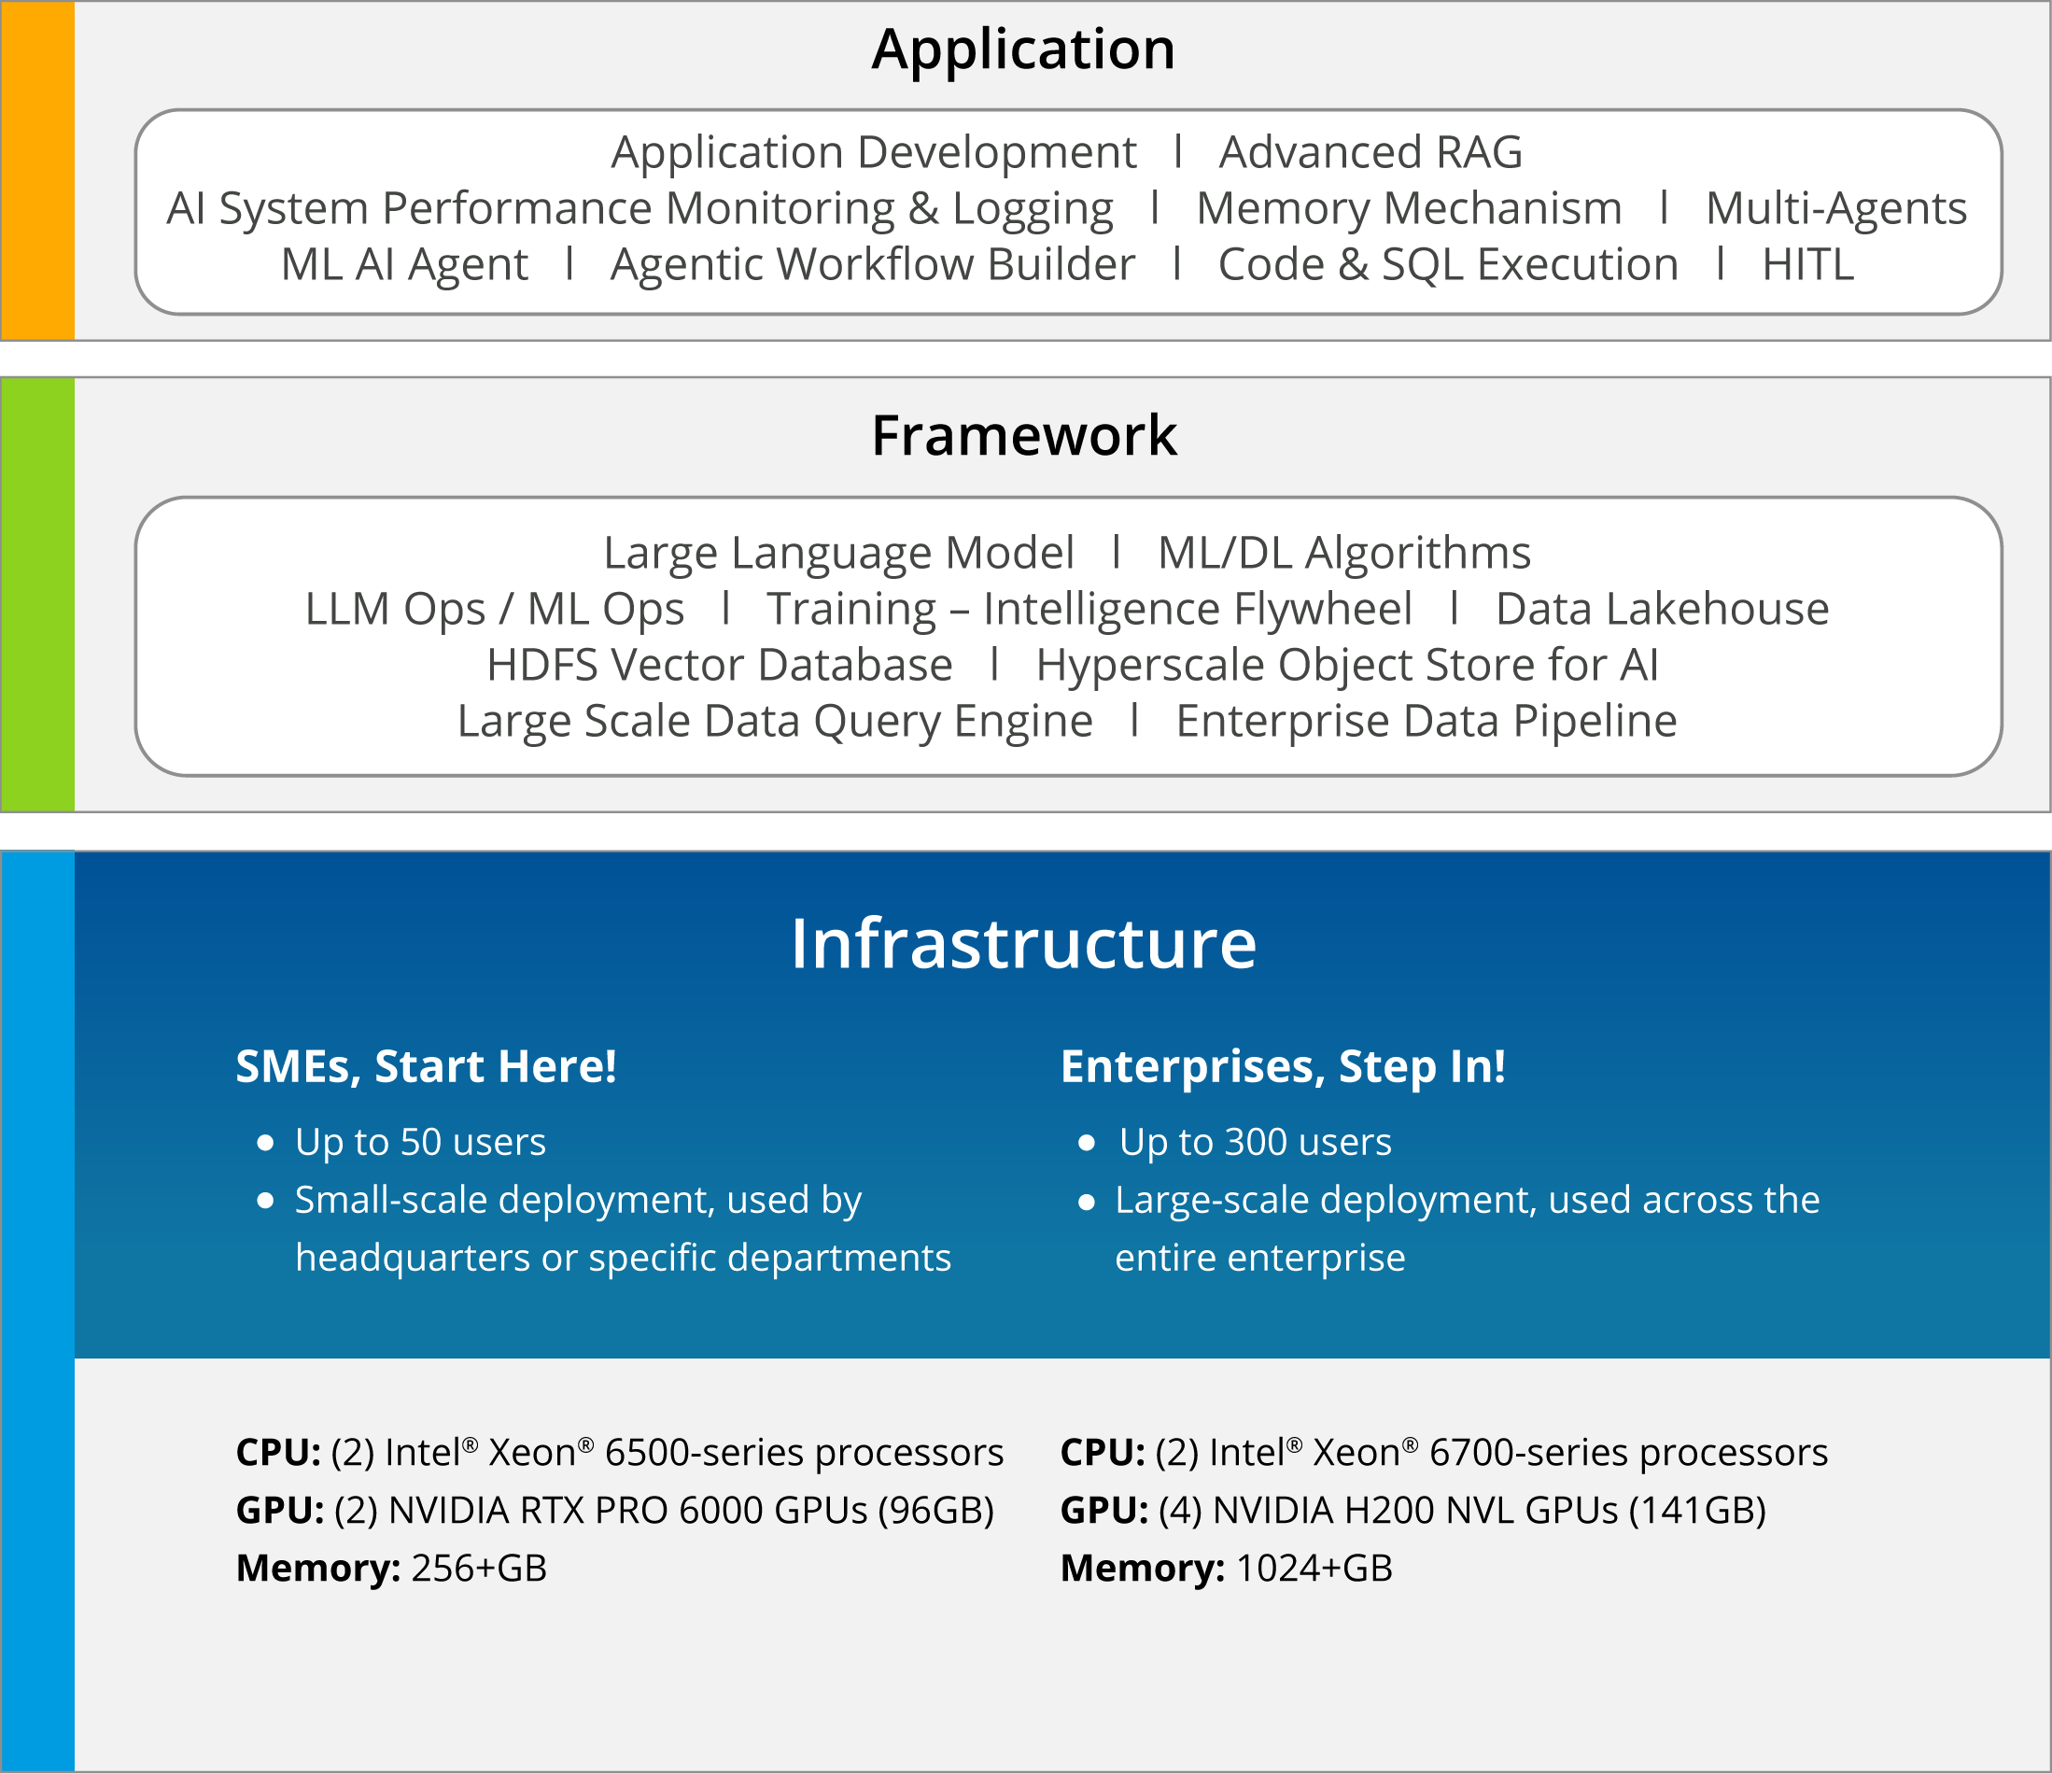Select Code & SQL Execution
Image resolution: width=2052 pixels, height=1774 pixels.
click(x=1448, y=265)
